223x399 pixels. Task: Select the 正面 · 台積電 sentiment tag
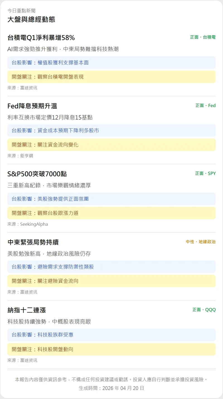[203, 37]
